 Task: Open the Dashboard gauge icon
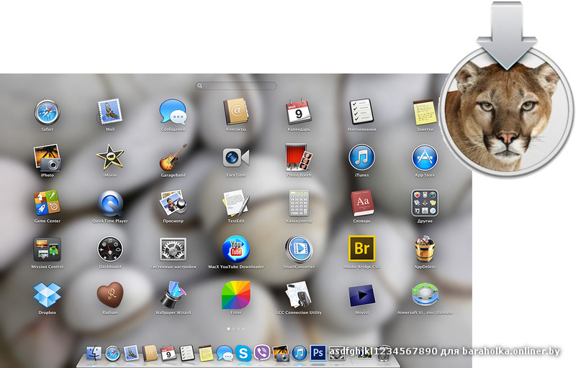tap(110, 249)
